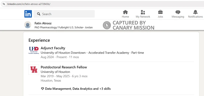Select the Jobs navigation label
Image resolution: width=204 pixels, height=96 pixels.
click(x=160, y=17)
